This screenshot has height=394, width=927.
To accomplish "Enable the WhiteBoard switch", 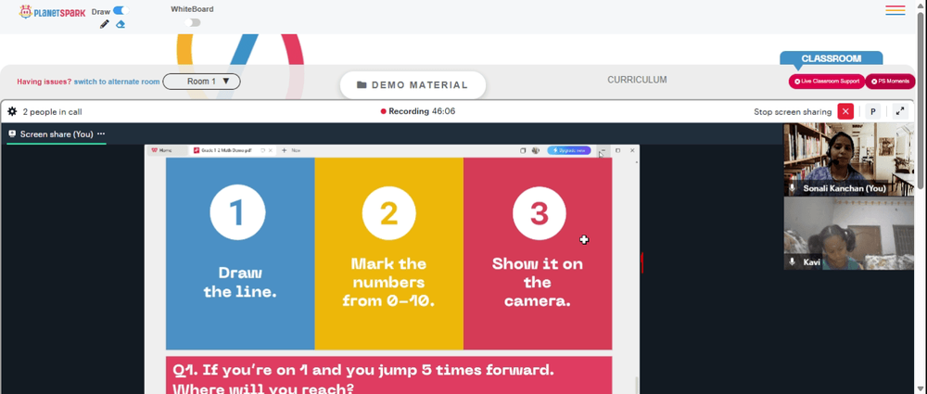I will click(x=192, y=22).
